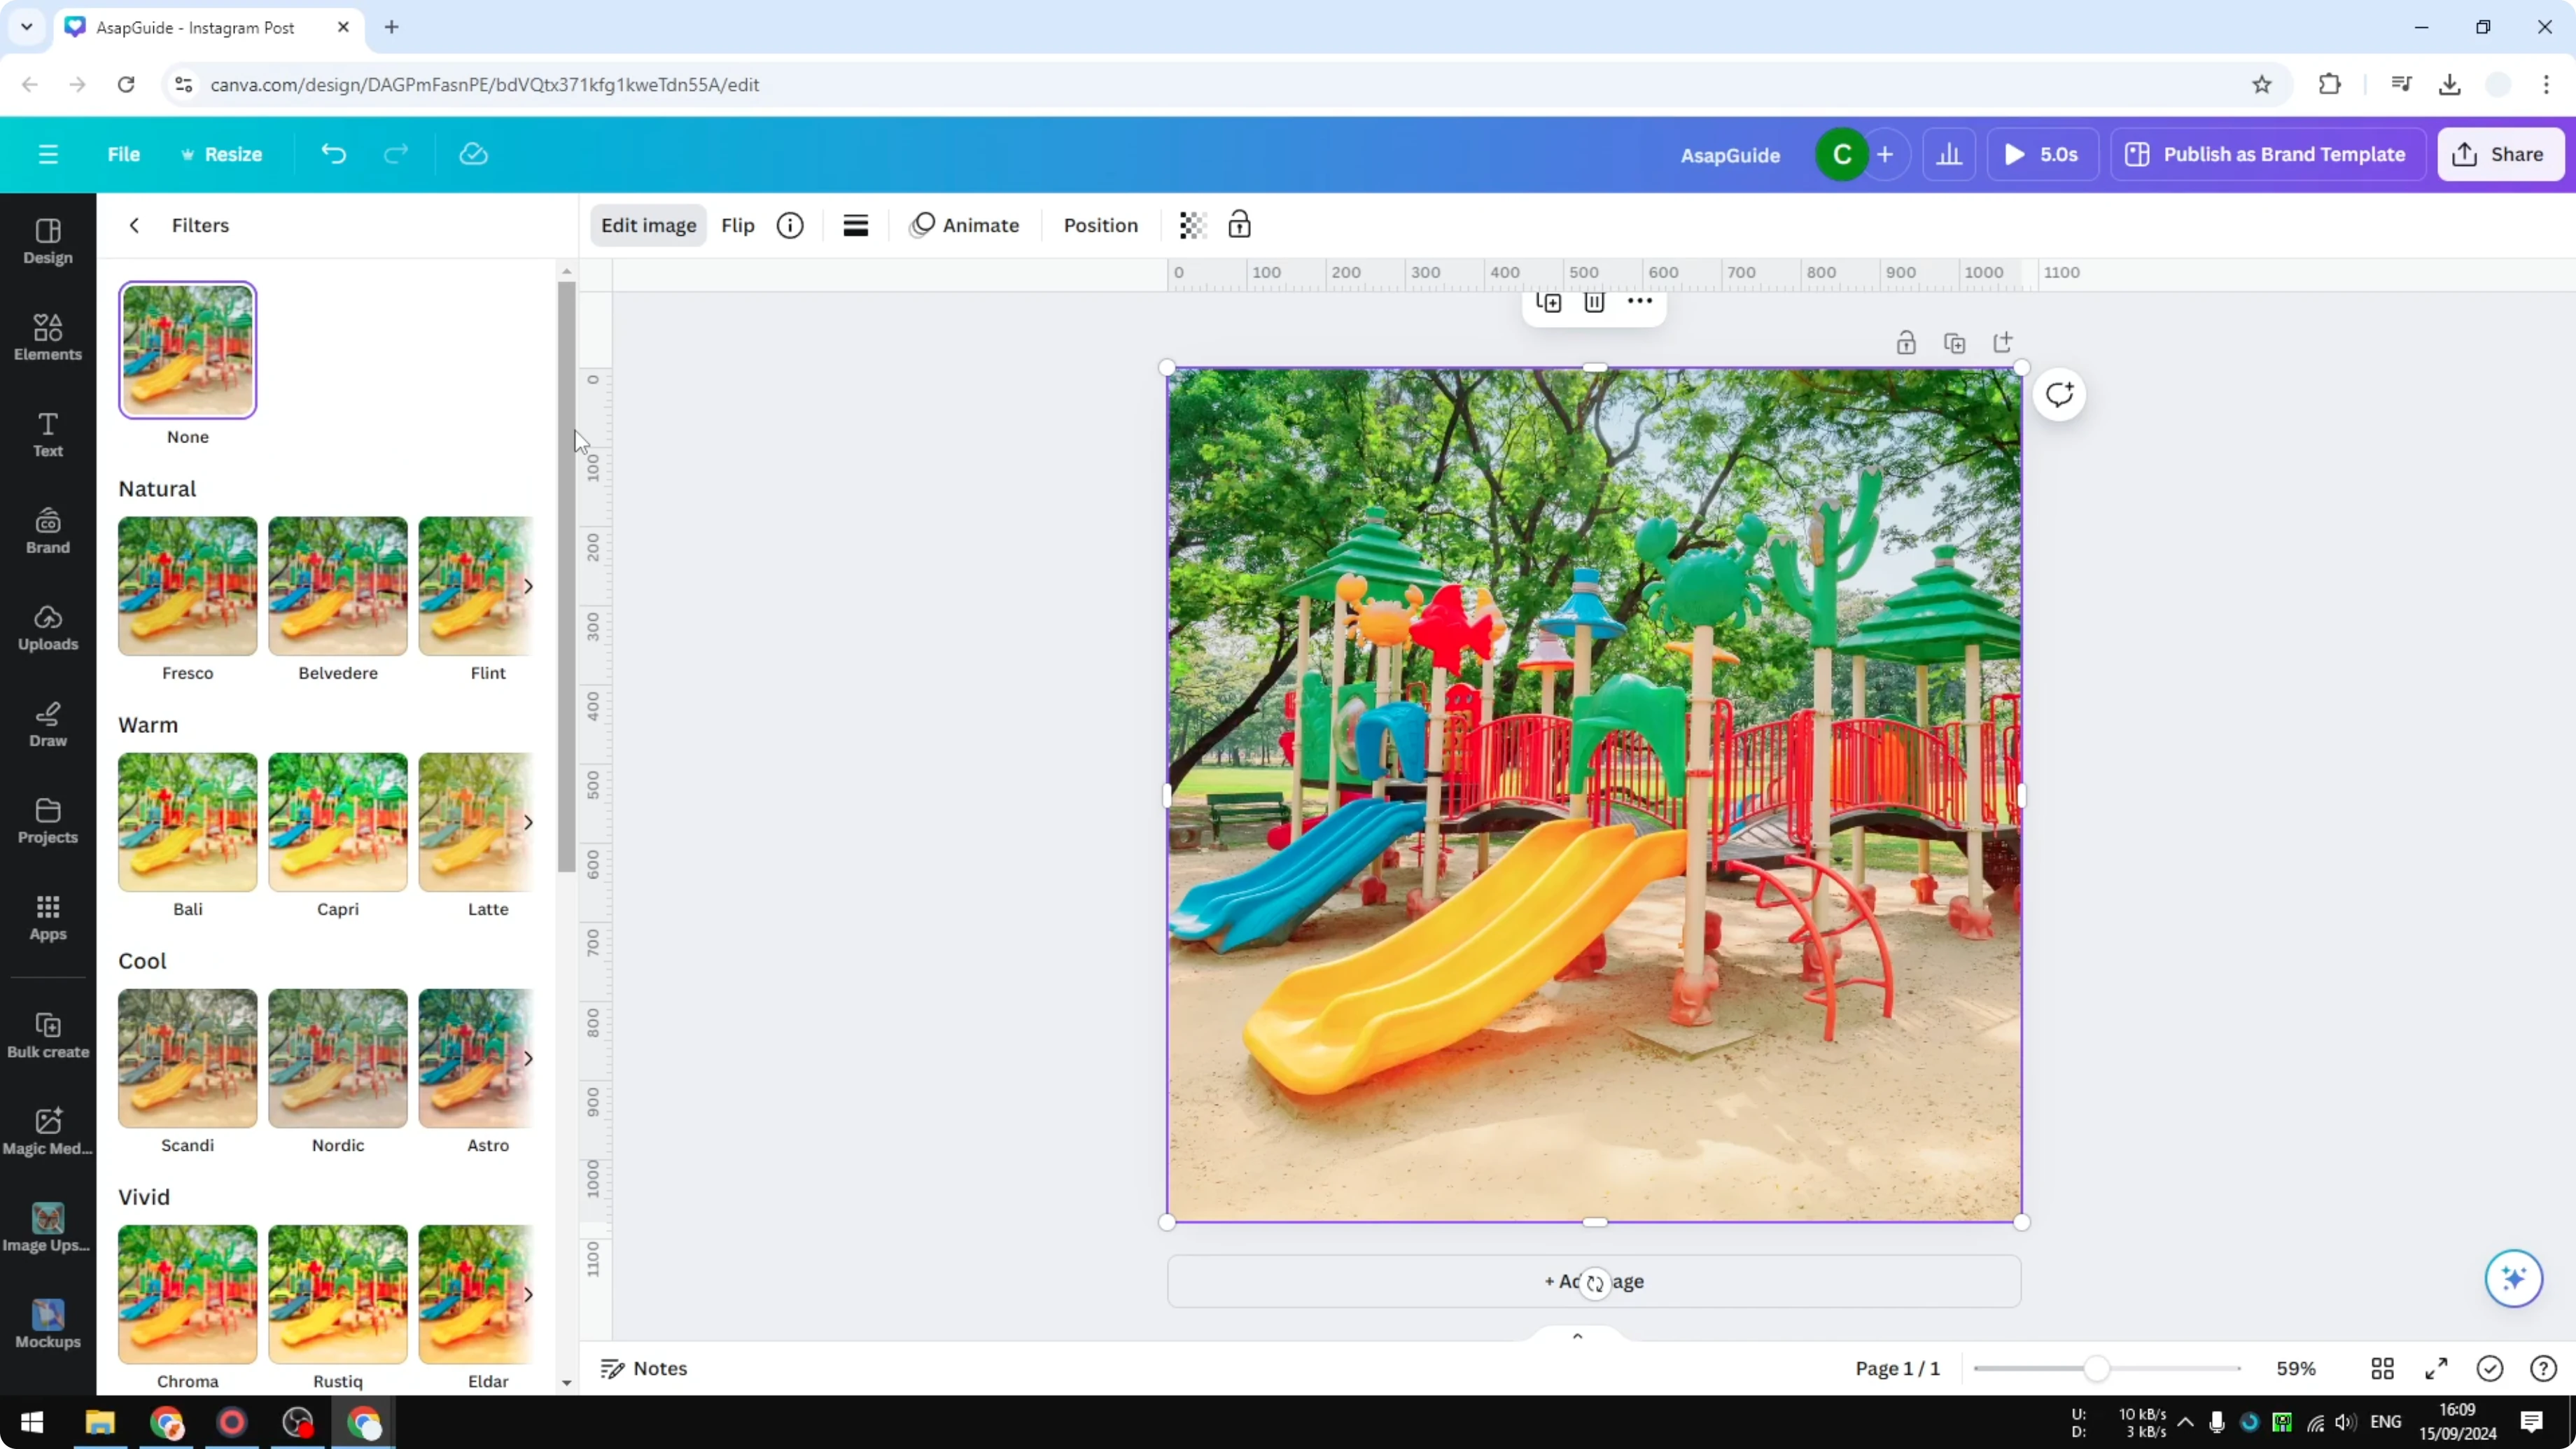Open the border line style options
2576x1449 pixels.
[856, 225]
